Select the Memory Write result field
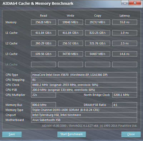 coord(70,22)
